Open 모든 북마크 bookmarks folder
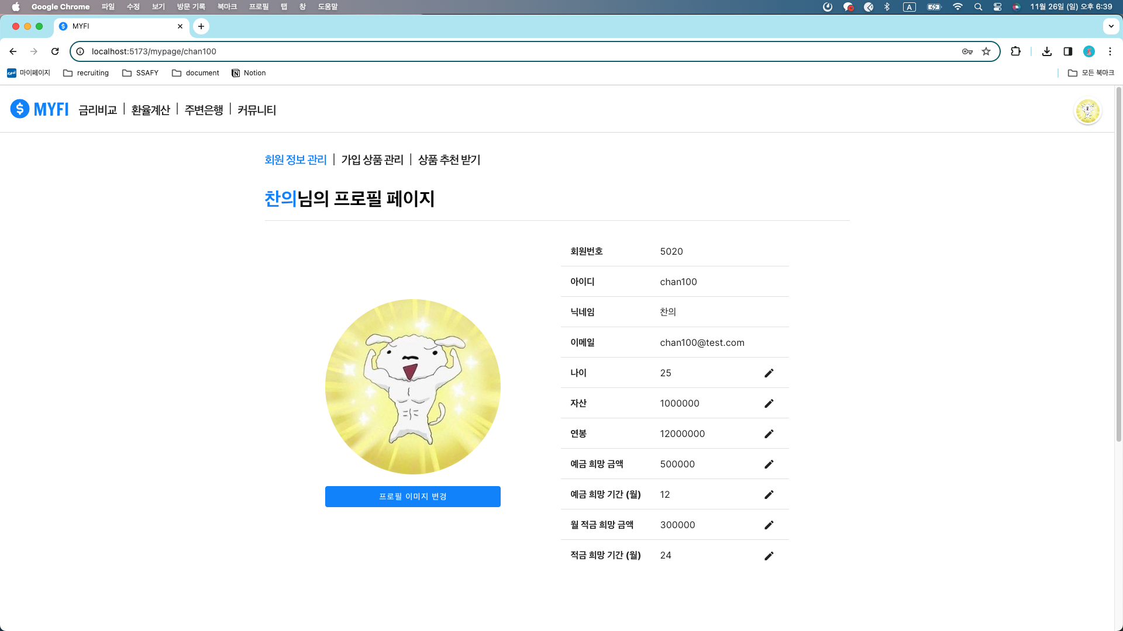The image size is (1123, 631). (1091, 73)
